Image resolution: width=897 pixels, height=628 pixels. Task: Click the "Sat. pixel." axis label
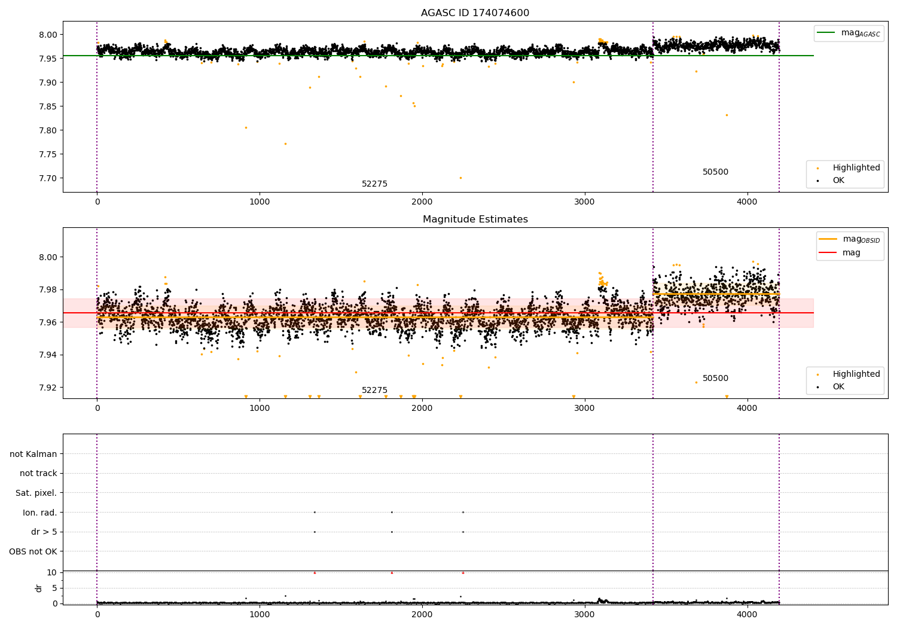point(36,493)
